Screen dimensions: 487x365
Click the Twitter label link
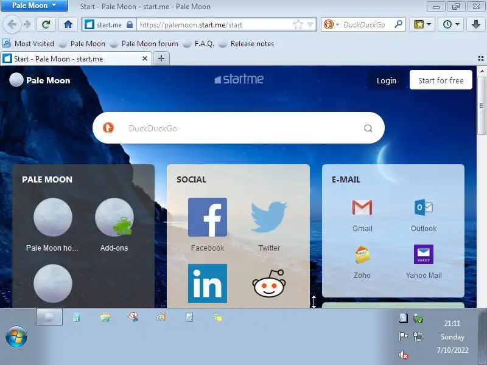pos(269,248)
